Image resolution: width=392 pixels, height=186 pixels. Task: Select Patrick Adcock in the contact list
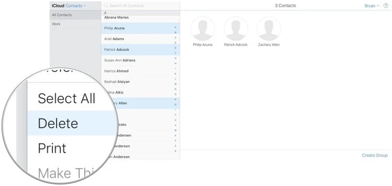tap(141, 50)
